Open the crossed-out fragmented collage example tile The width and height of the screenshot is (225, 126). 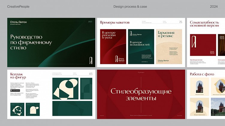[17, 109]
